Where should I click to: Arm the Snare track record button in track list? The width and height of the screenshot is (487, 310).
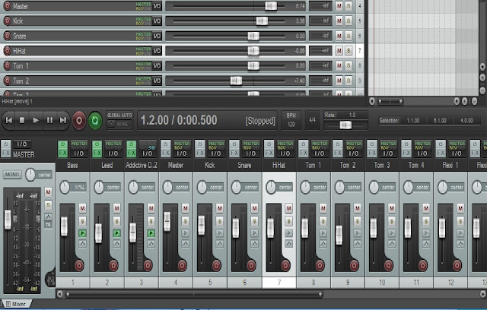(x=7, y=36)
